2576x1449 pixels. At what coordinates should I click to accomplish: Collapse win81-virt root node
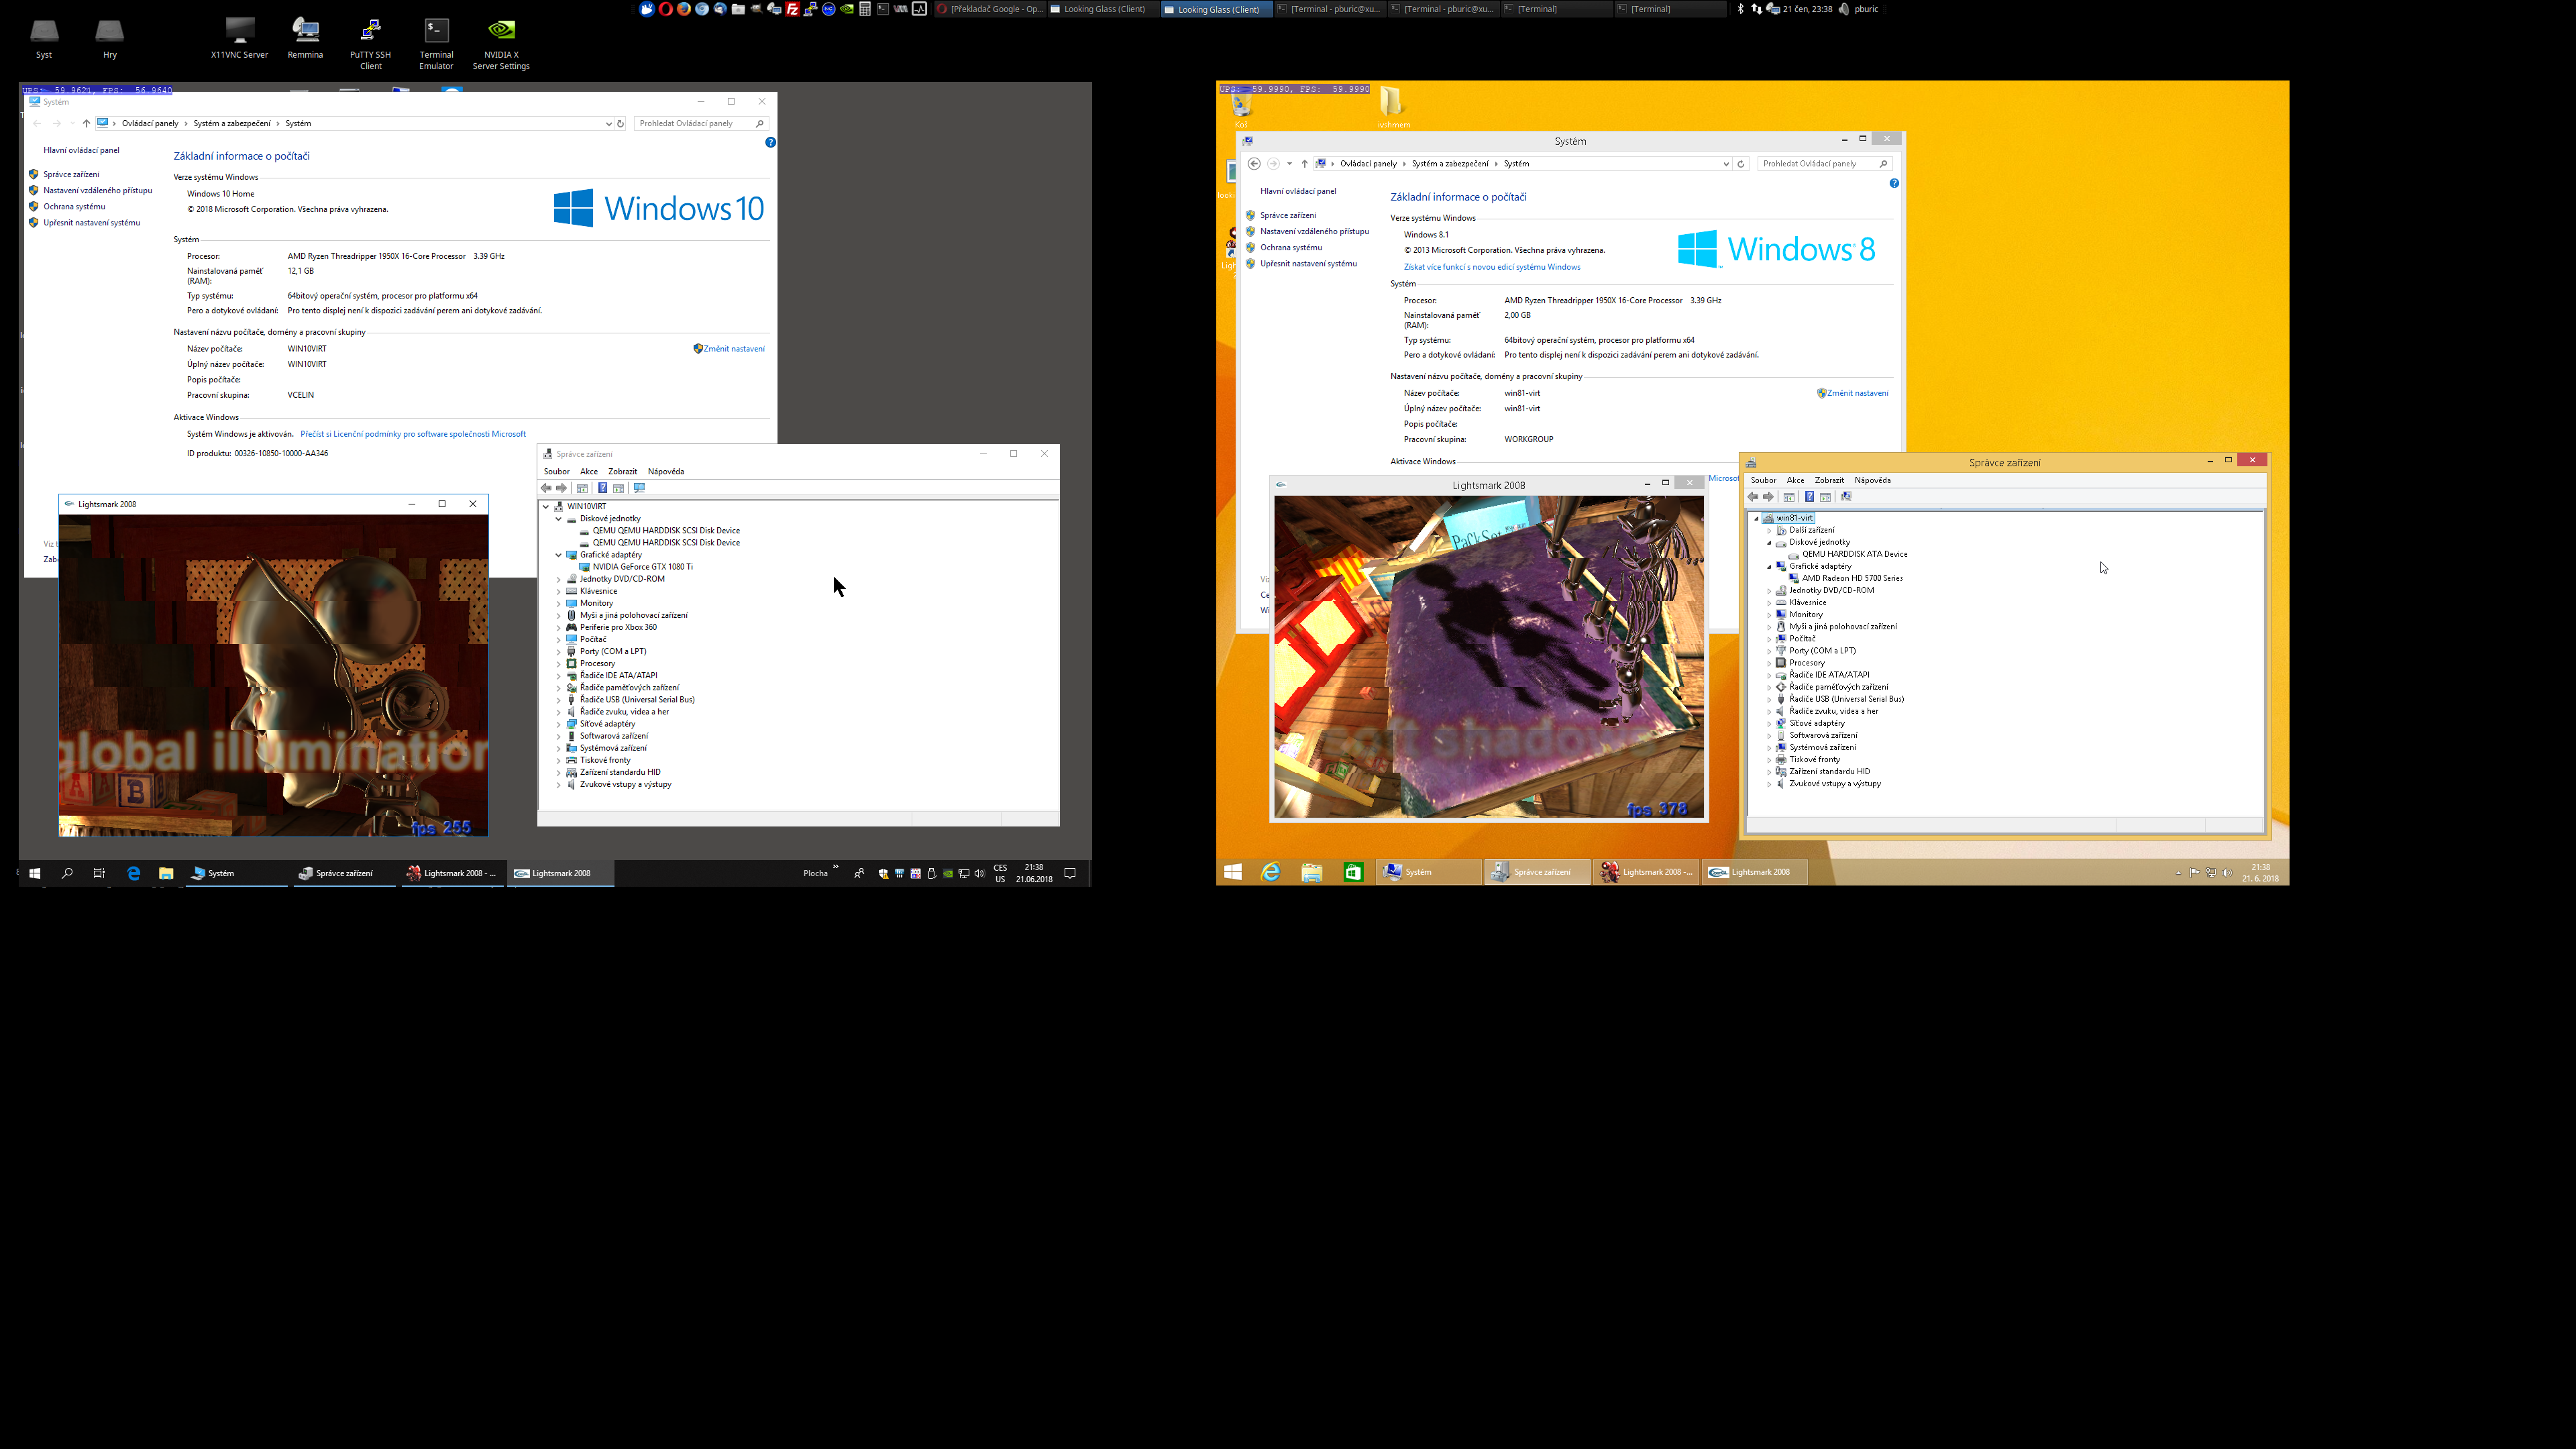1757,519
